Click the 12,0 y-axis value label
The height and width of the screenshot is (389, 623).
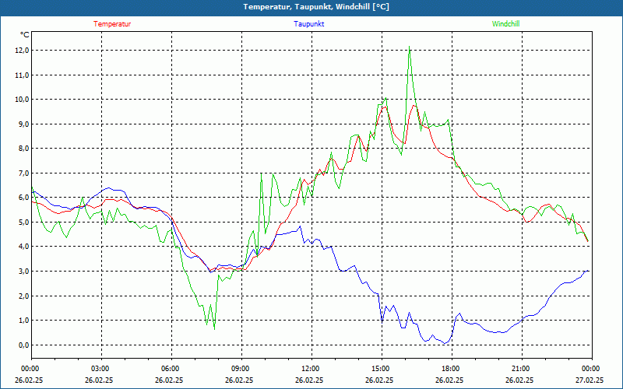coord(22,51)
